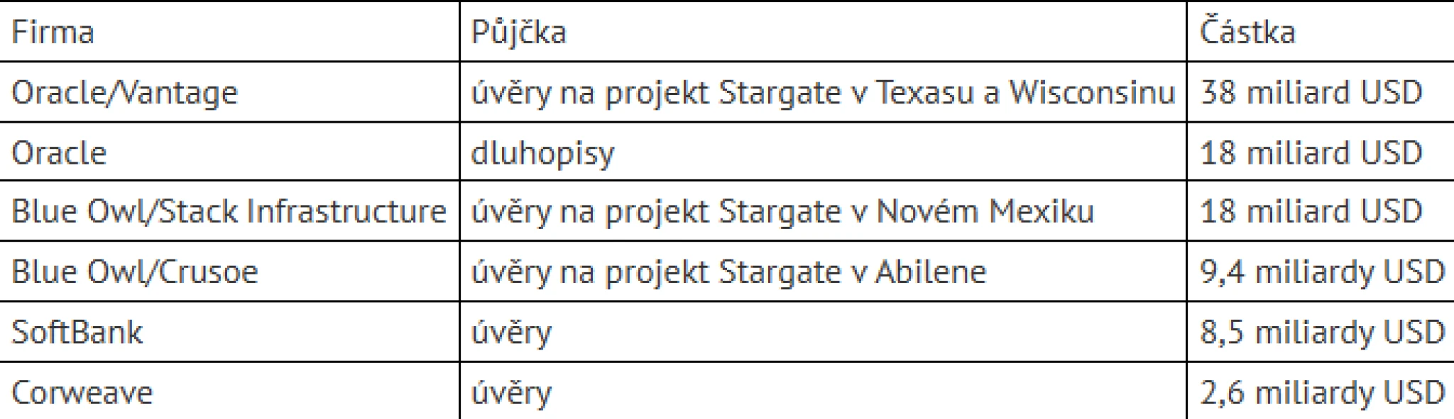The height and width of the screenshot is (419, 1454).
Task: Click the Firma column header
Action: pos(53,33)
